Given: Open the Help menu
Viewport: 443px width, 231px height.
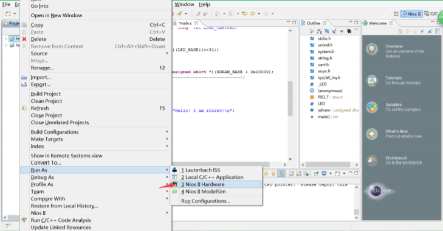Looking at the screenshot, I should 204,4.
